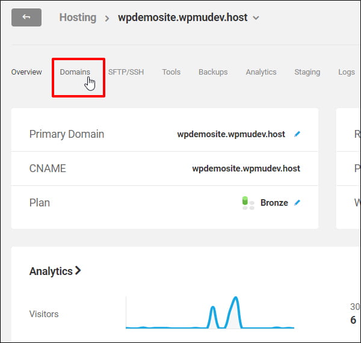Image resolution: width=361 pixels, height=343 pixels.
Task: Click the CNAME label
Action: coord(48,168)
